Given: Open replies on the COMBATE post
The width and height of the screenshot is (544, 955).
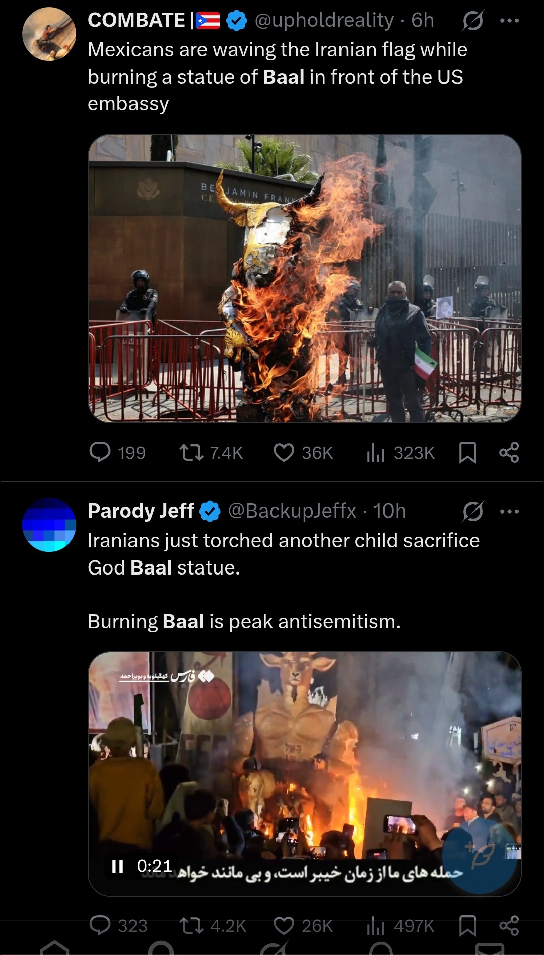Looking at the screenshot, I should point(117,452).
